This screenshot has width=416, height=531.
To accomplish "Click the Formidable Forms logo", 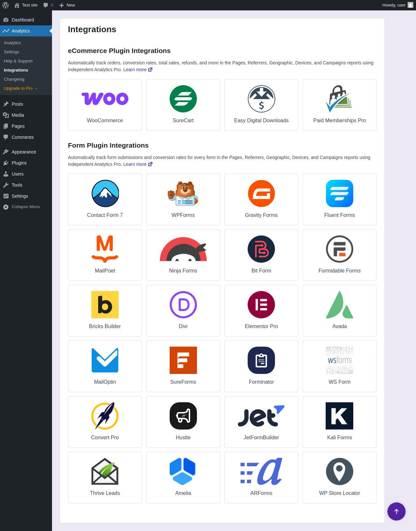I will tap(340, 249).
